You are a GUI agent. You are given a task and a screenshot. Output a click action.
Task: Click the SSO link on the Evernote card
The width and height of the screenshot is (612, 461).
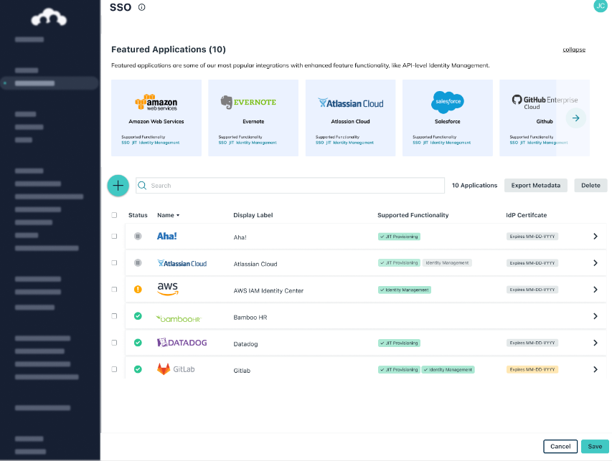coord(222,143)
